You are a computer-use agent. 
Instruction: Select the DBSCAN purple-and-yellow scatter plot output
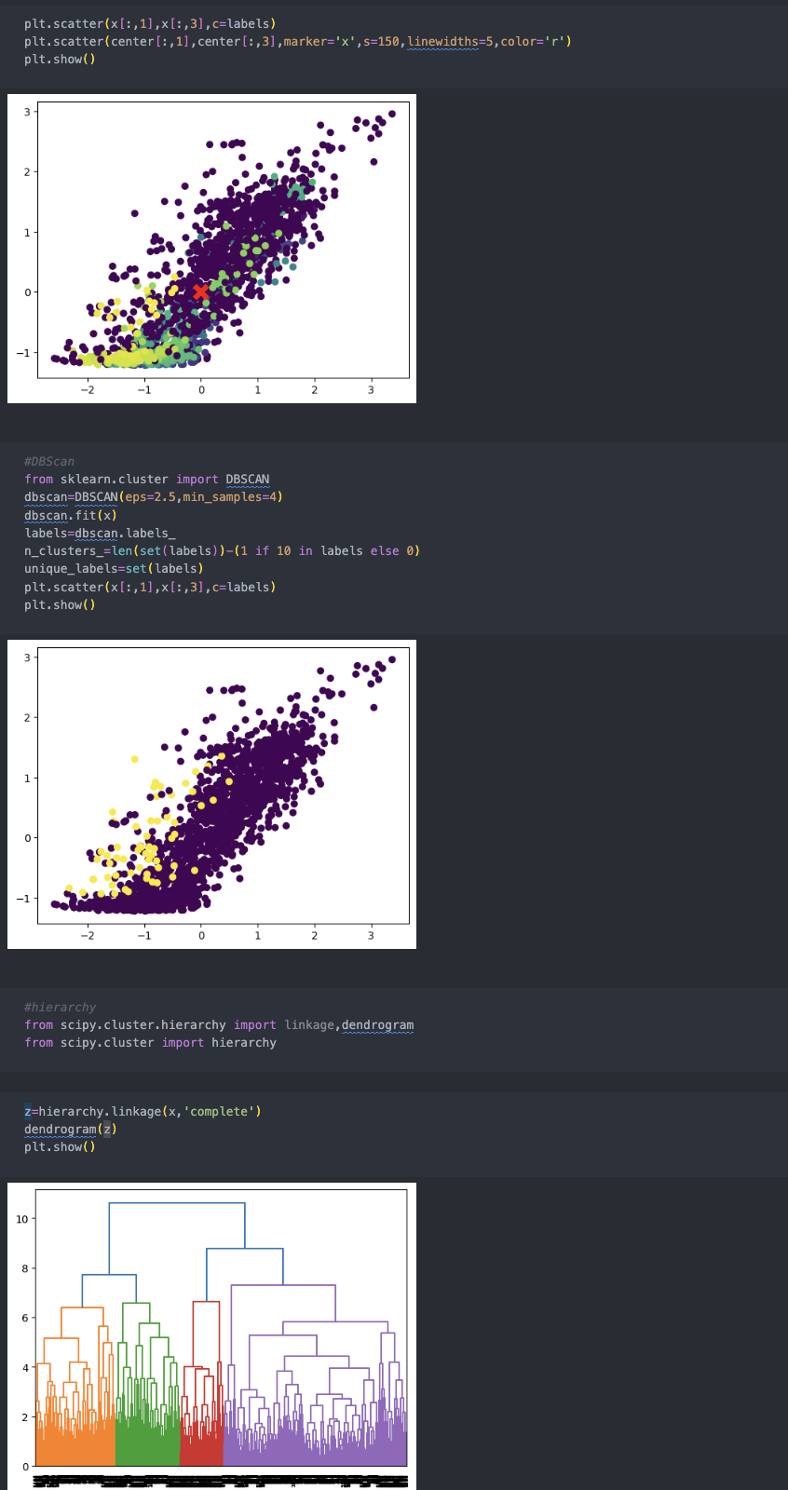coord(211,794)
